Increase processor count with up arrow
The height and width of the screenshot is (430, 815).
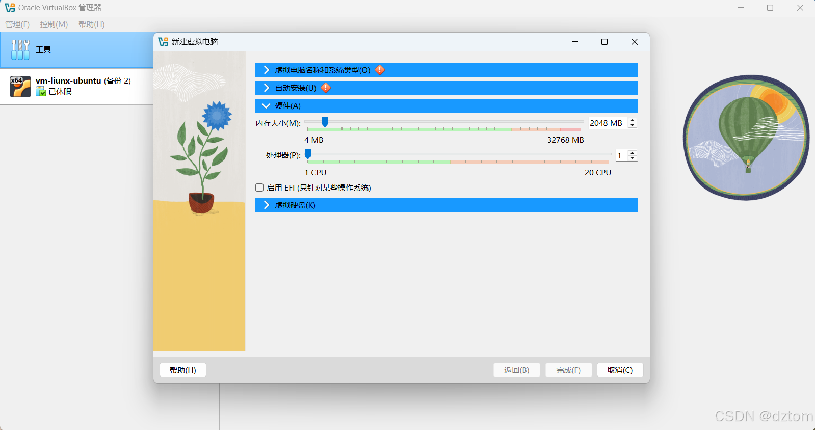633,153
